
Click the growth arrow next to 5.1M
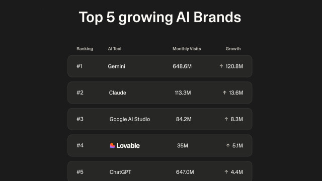coord(228,145)
